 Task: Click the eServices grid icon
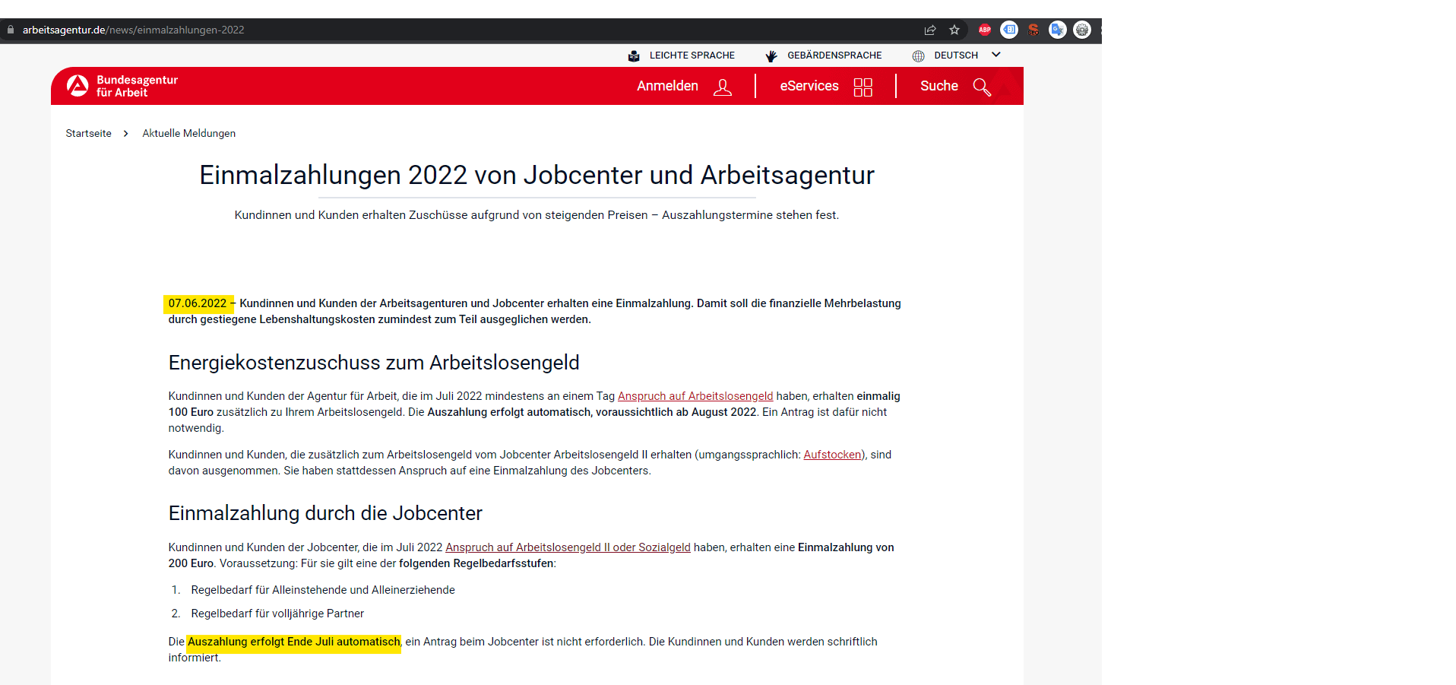click(x=863, y=87)
